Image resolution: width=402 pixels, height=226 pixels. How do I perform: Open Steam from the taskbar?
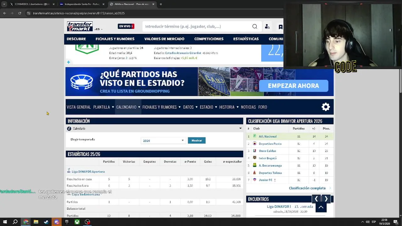46,222
